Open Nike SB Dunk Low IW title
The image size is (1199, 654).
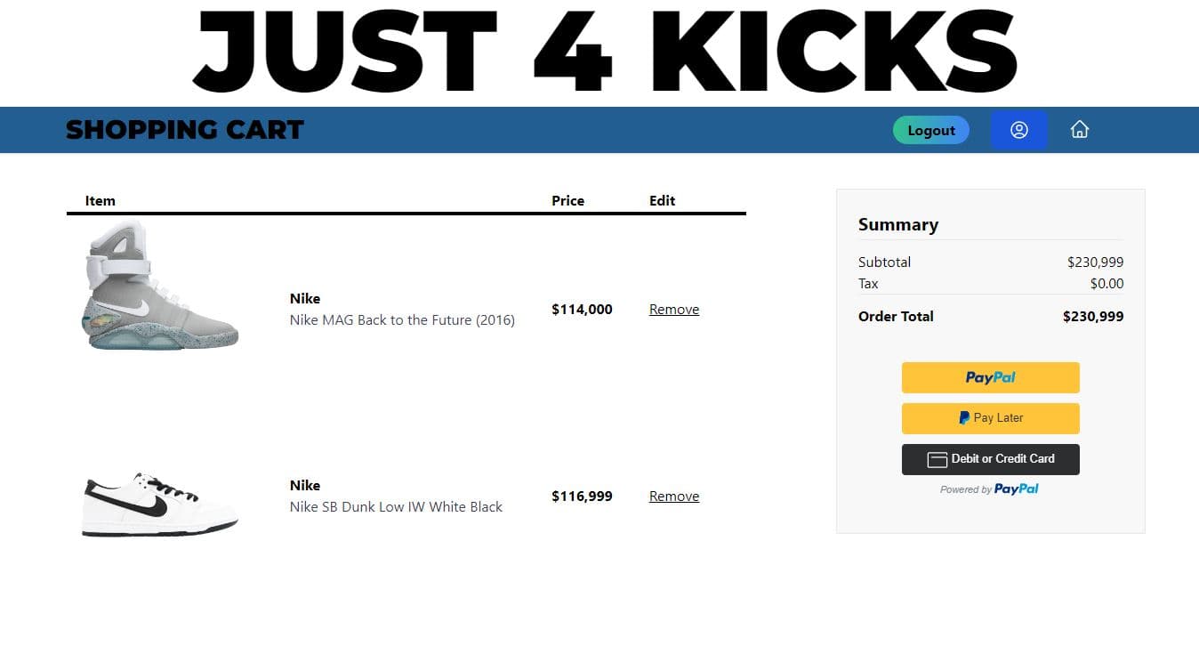coord(396,507)
